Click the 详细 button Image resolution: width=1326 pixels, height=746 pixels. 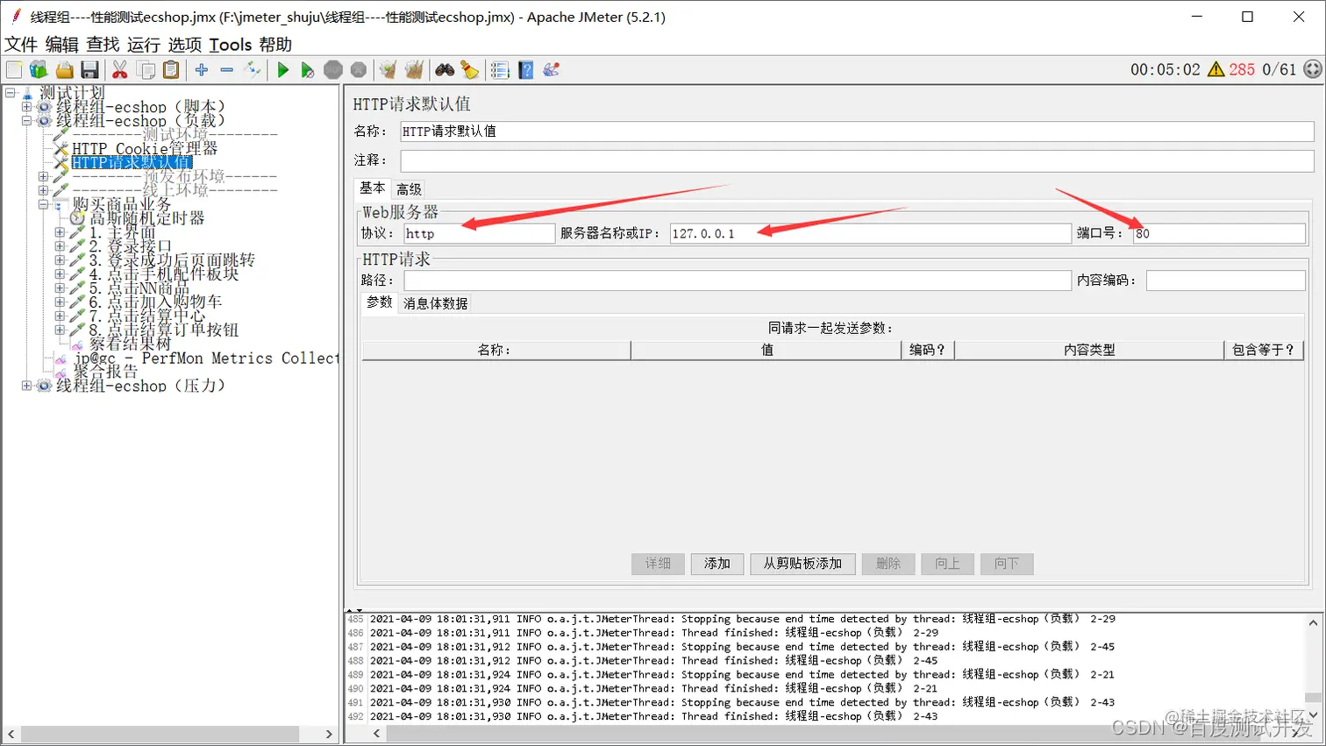[x=658, y=564]
